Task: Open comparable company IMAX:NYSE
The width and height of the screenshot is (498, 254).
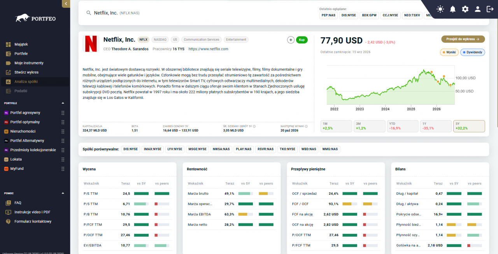Action: coord(153,149)
